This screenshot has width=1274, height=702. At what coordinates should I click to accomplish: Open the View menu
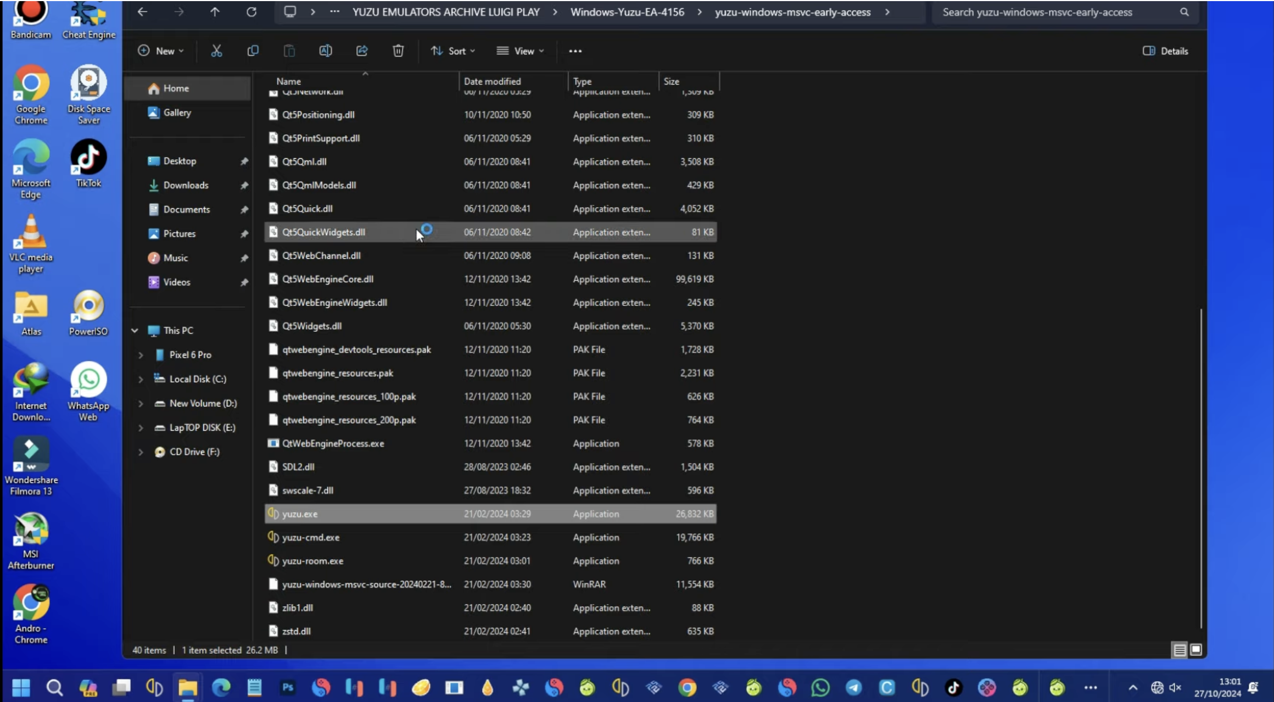(x=520, y=51)
